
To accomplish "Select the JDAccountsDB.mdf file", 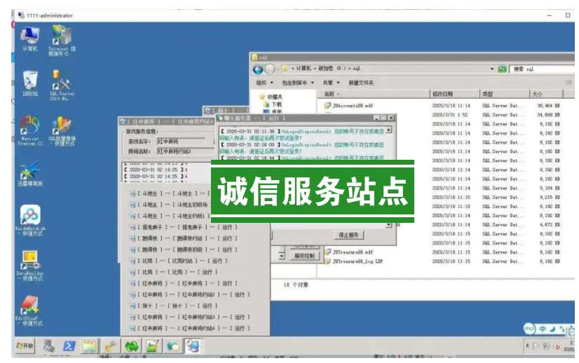I will (353, 105).
